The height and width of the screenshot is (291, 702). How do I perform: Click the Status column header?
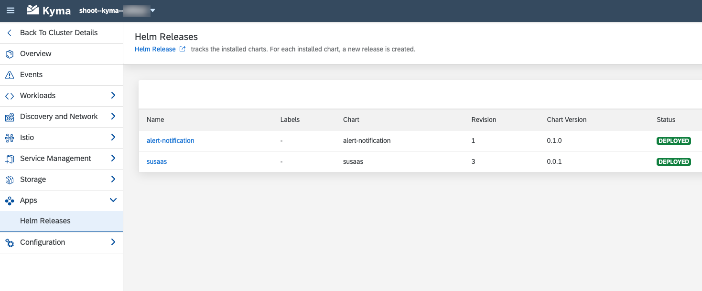(666, 120)
